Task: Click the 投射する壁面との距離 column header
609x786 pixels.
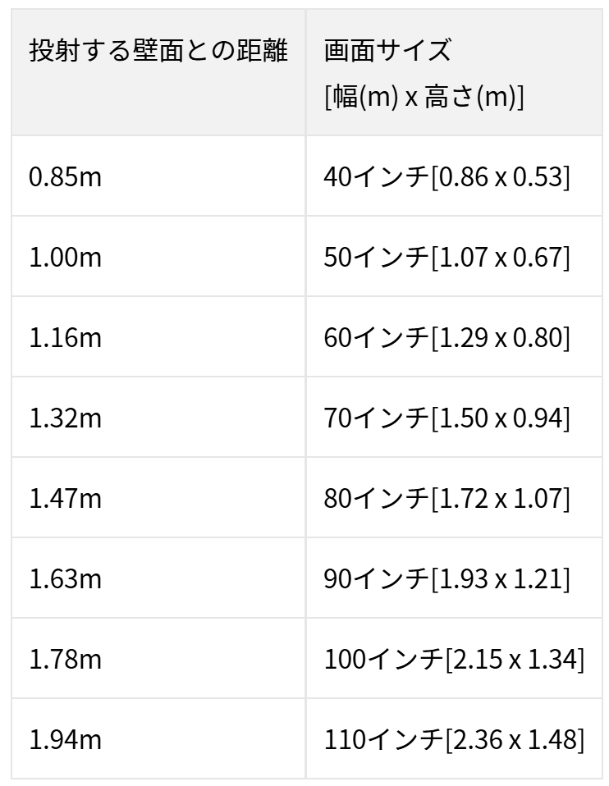Action: click(158, 51)
